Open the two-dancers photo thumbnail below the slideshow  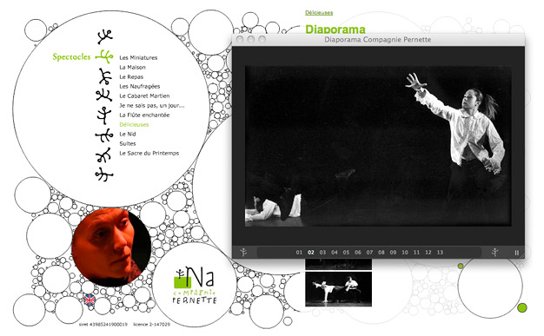pyautogui.click(x=338, y=289)
